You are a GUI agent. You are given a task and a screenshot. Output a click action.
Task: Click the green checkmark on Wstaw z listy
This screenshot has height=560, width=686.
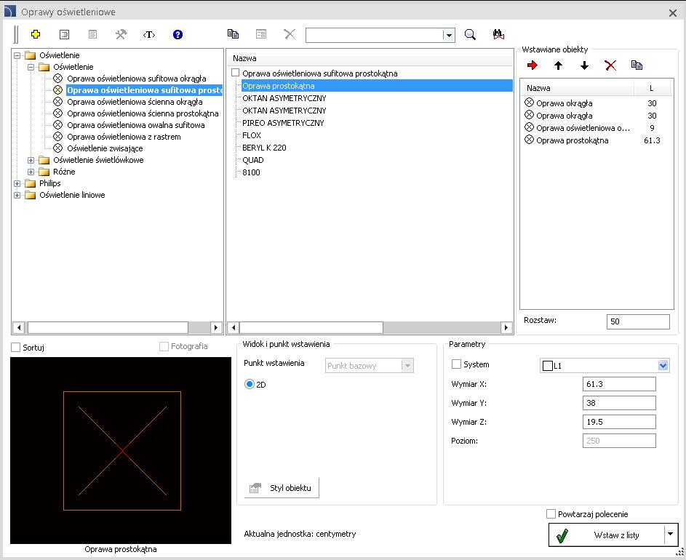tap(562, 535)
